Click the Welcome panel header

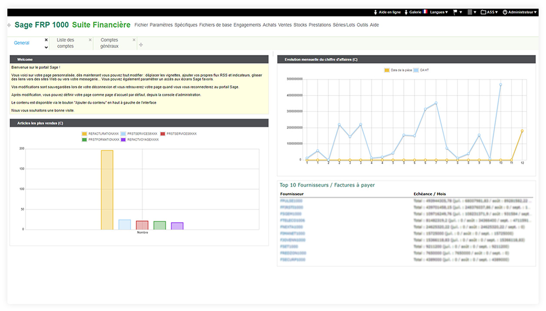click(x=139, y=59)
